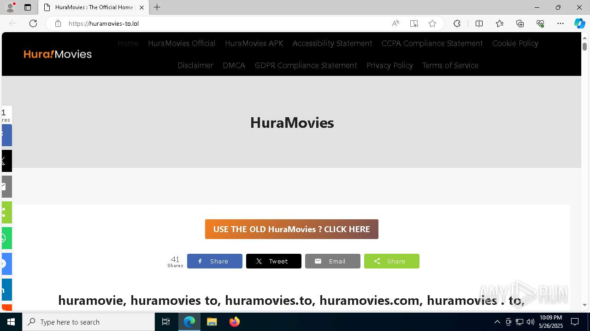Open Settings and more menu
The height and width of the screenshot is (331, 590).
click(560, 23)
